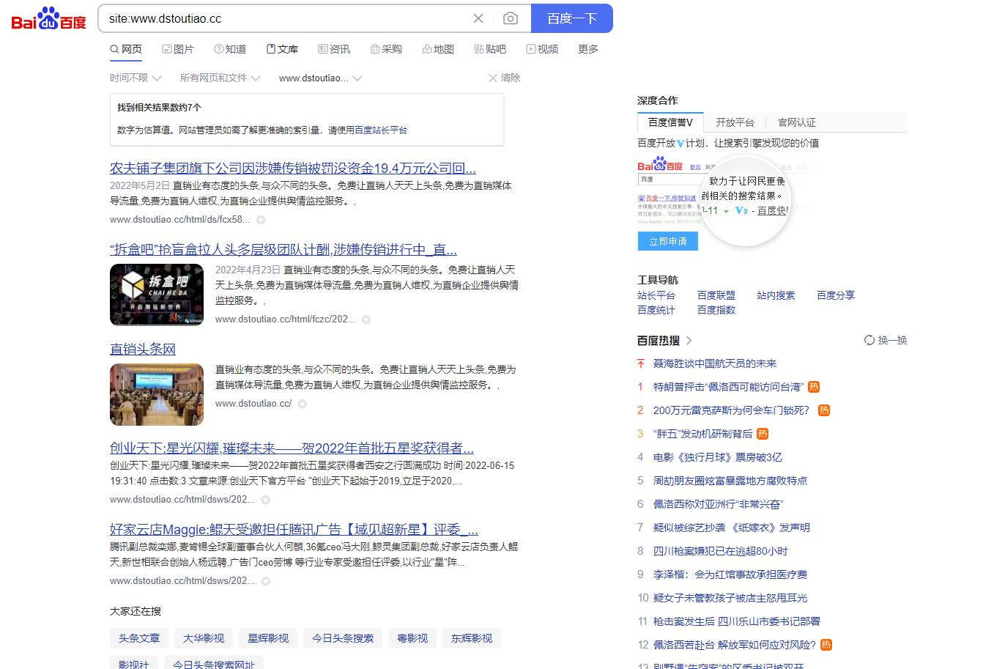Refresh hot searches with 换一换
The width and height of the screenshot is (1005, 669).
pos(886,340)
